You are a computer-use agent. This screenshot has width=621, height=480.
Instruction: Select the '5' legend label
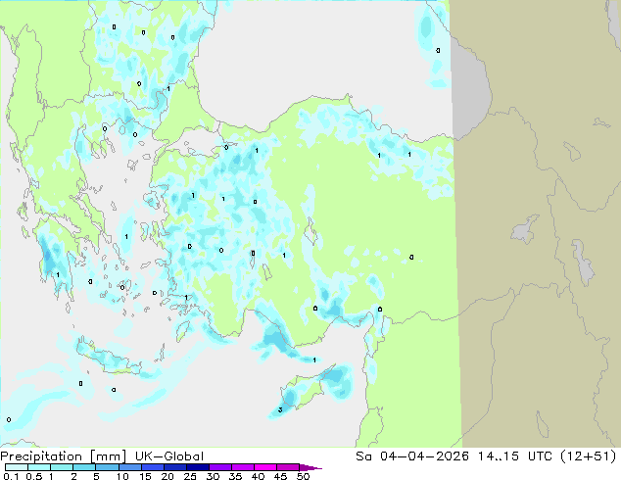[96, 476]
